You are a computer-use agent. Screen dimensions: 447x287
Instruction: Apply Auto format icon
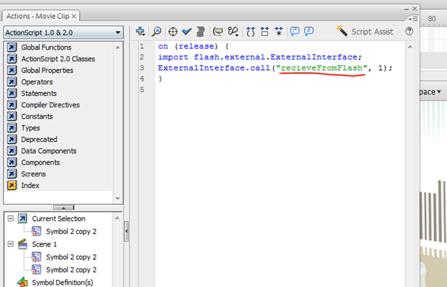tap(201, 31)
